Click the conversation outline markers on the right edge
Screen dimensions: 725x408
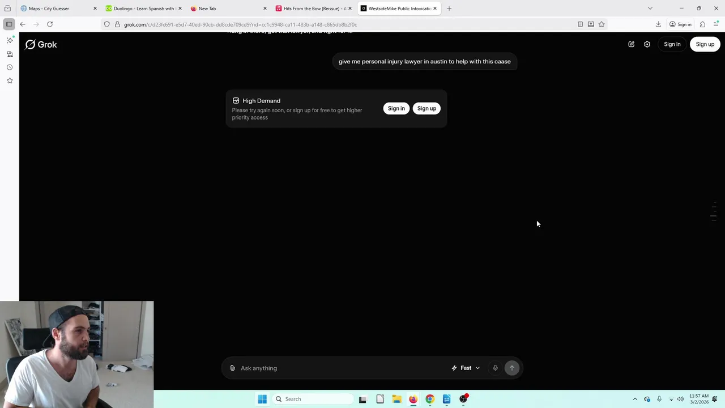point(714,211)
